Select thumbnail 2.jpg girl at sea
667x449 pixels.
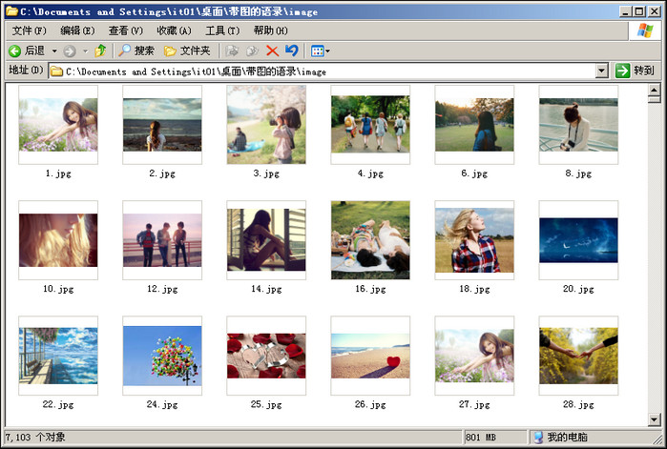coord(162,125)
